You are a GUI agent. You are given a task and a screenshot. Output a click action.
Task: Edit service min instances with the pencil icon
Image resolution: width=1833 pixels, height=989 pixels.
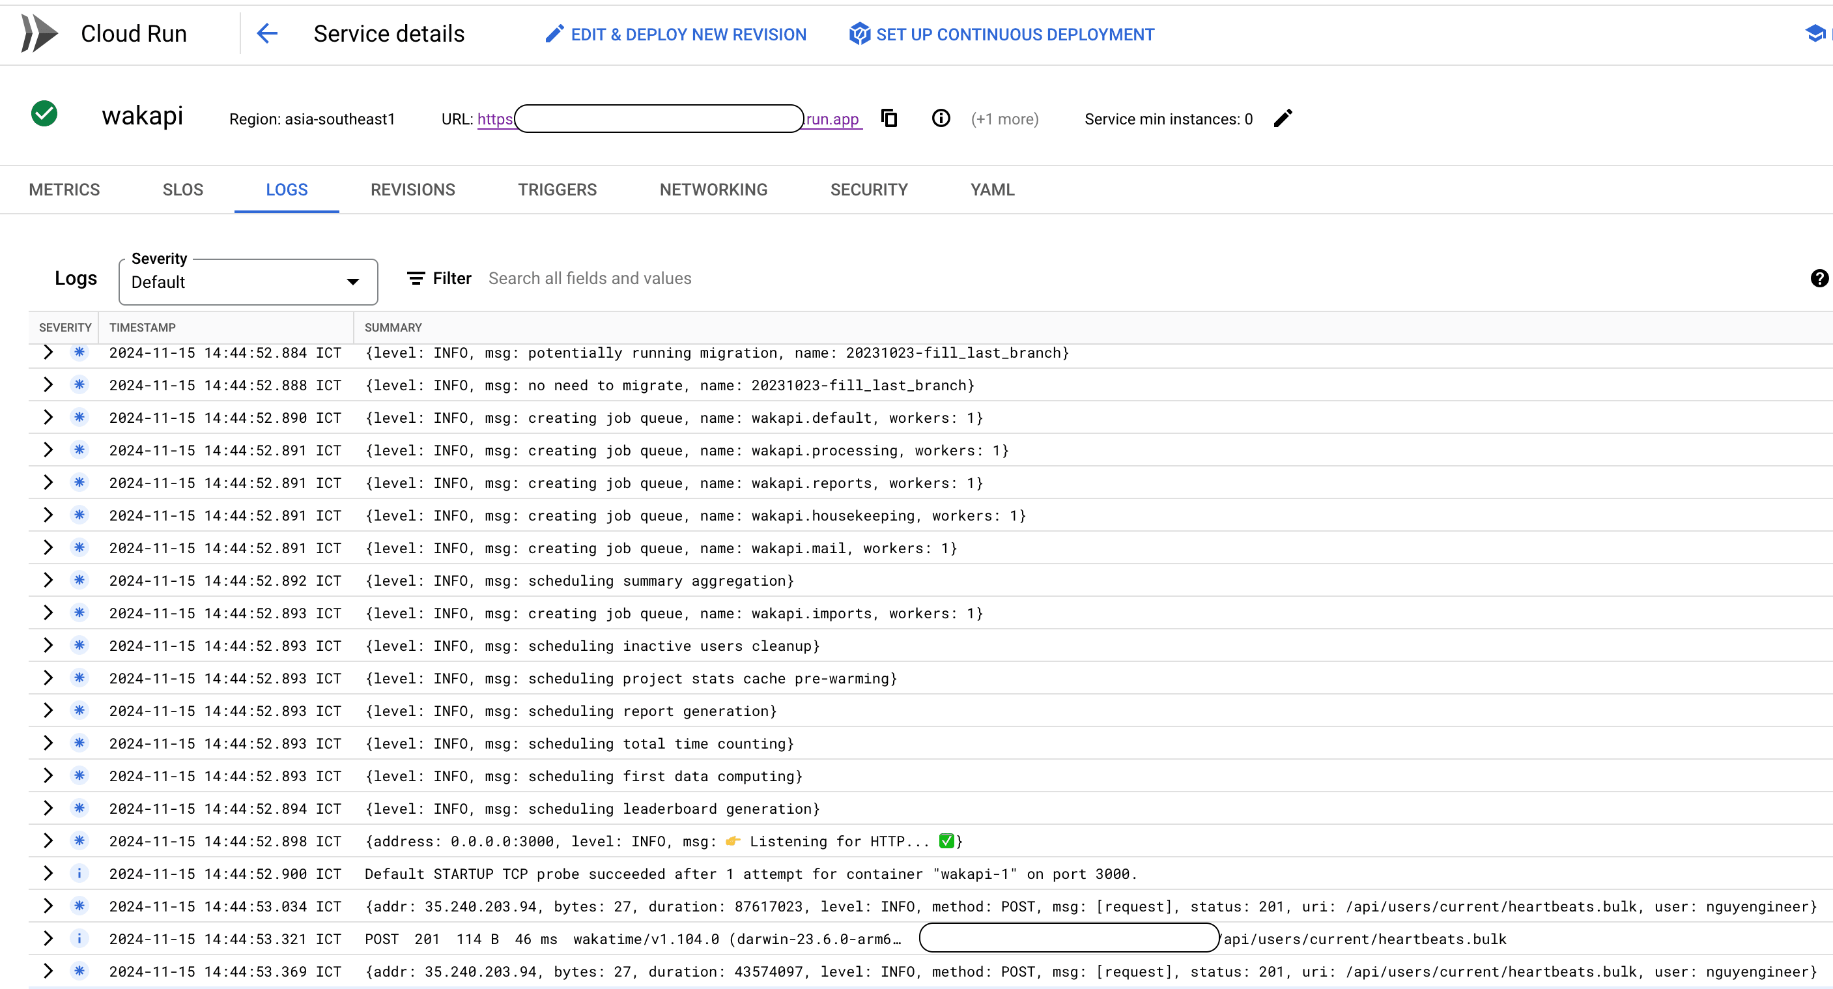[1283, 118]
